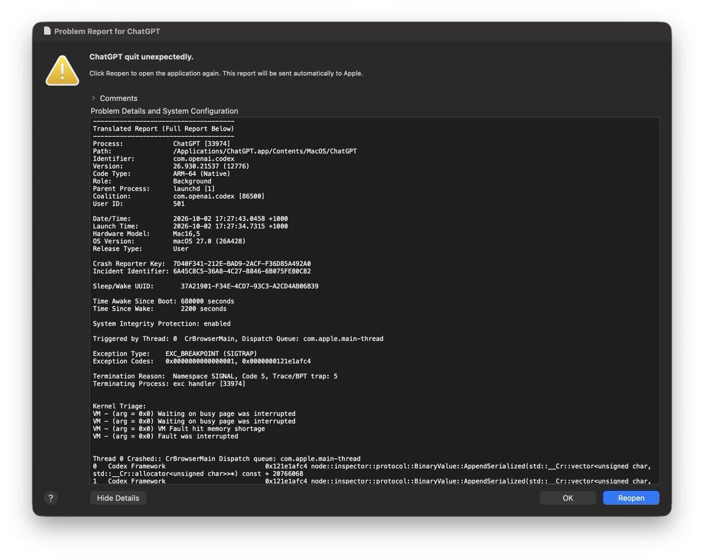Click the 'Thread 0 Crashed:: CrBrowserMain' line
The width and height of the screenshot is (704, 559).
226,459
